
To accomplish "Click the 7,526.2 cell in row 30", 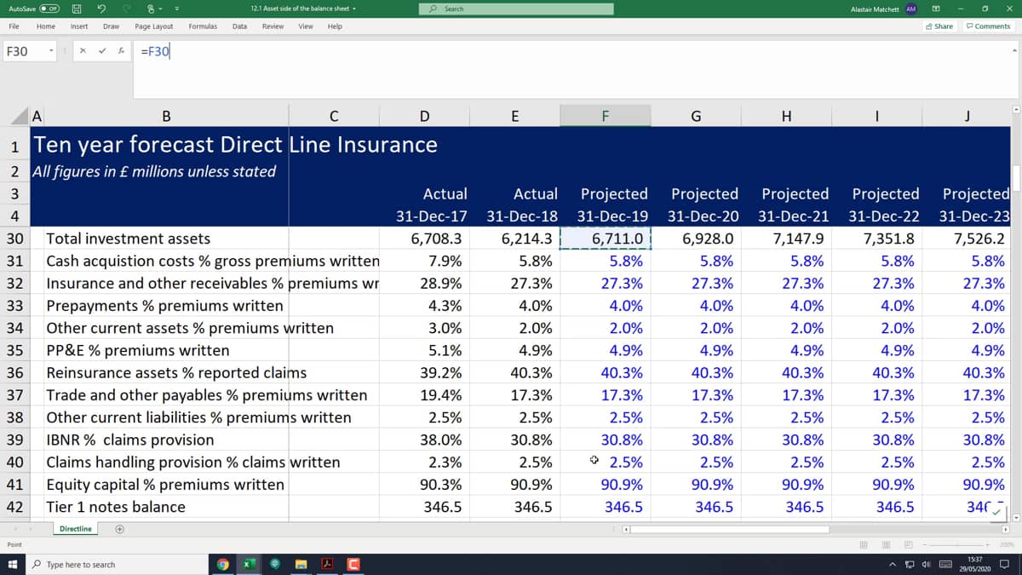I will point(967,239).
